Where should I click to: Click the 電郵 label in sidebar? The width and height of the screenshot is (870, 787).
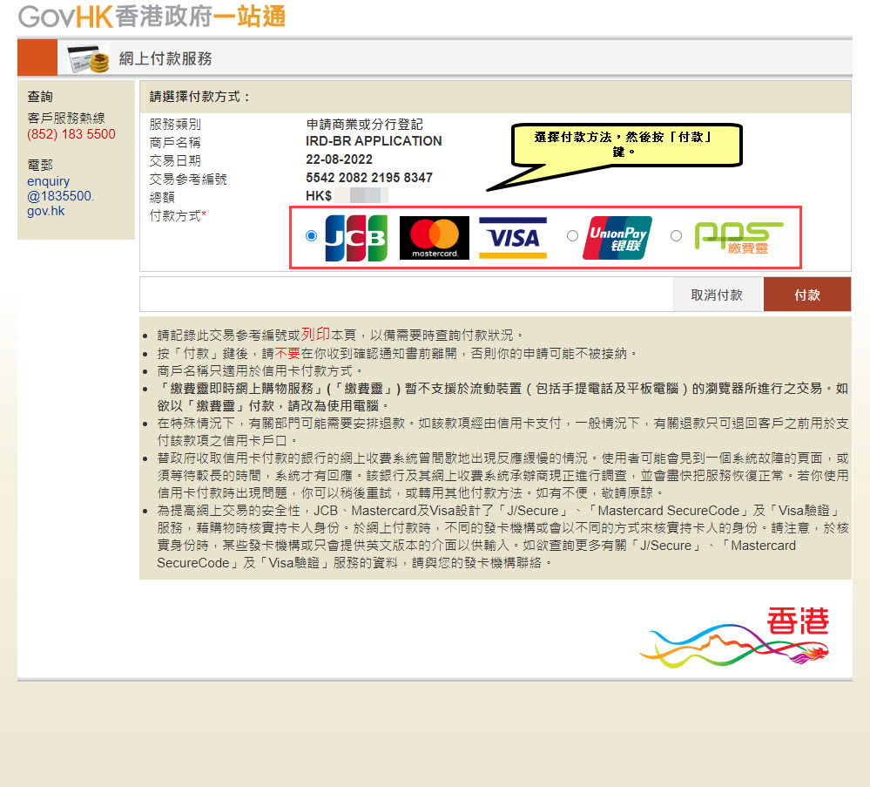40,165
